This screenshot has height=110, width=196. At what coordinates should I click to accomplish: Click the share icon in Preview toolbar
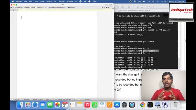click(x=123, y=7)
